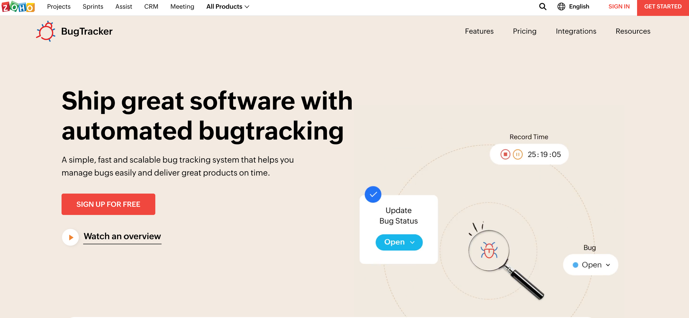Click the BugTracker bug logo icon

pyautogui.click(x=46, y=31)
